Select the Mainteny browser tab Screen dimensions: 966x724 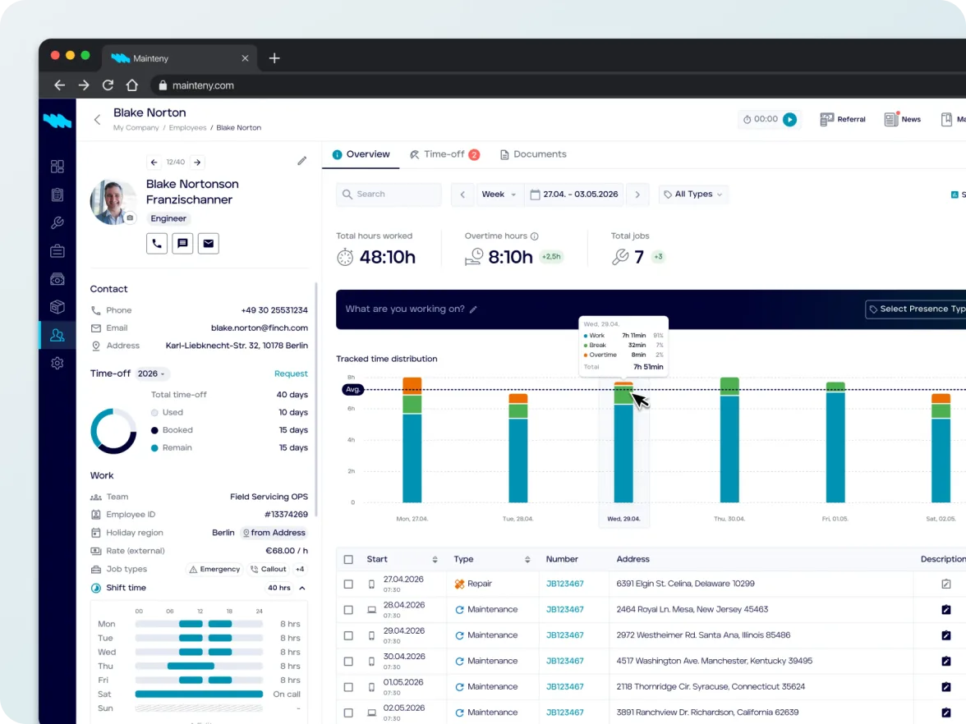tap(180, 57)
